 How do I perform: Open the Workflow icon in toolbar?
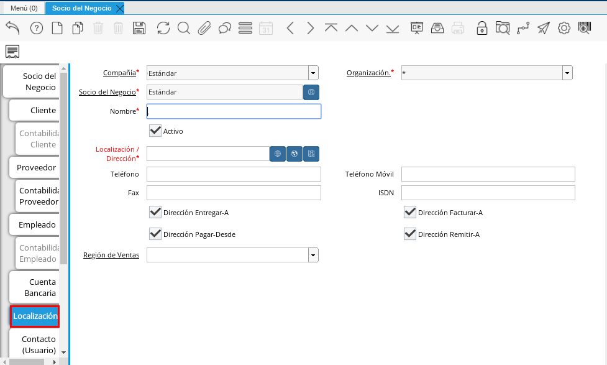pyautogui.click(x=523, y=28)
